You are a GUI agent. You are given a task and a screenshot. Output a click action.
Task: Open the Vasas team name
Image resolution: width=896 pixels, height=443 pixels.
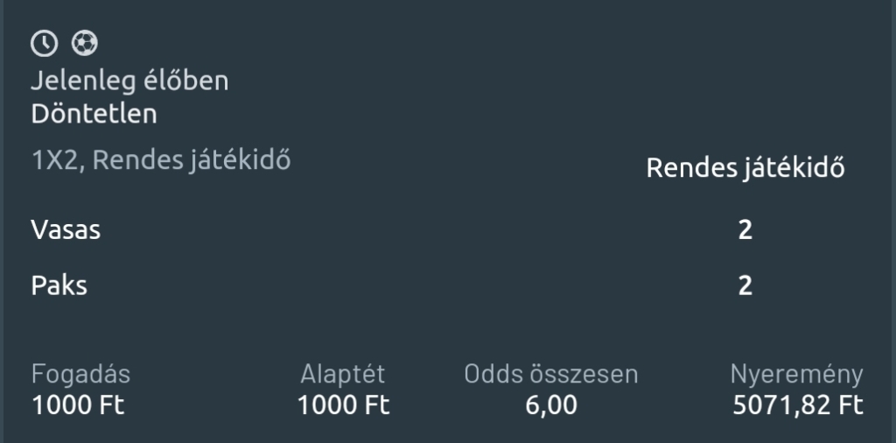66,230
